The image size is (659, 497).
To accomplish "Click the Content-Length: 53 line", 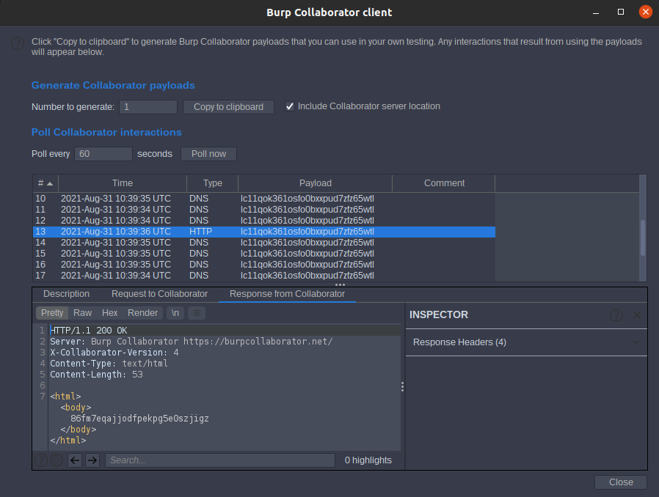I will 96,375.
